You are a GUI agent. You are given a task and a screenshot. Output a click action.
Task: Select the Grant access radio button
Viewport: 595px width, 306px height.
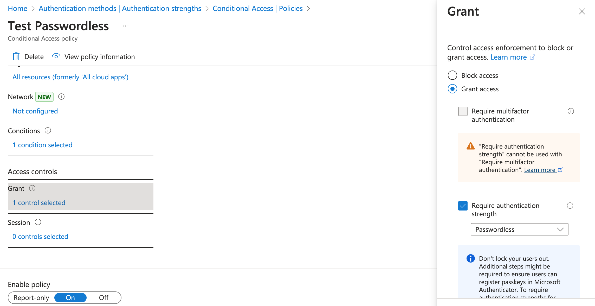point(452,89)
